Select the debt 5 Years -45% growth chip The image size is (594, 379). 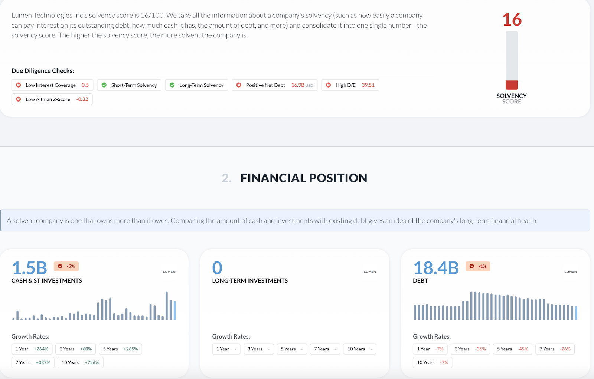(512, 349)
